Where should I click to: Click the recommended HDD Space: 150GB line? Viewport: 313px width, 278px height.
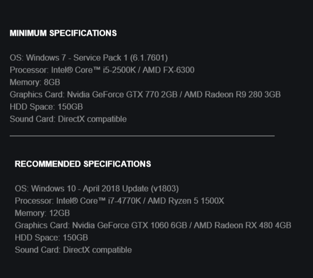click(x=51, y=238)
